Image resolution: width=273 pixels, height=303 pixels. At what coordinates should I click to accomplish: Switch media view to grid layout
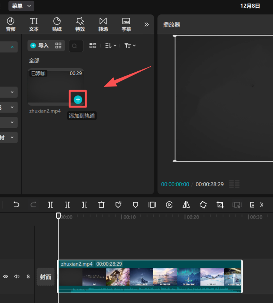(93, 46)
